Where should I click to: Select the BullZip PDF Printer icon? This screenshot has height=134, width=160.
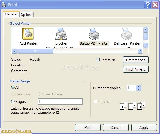click(94, 34)
